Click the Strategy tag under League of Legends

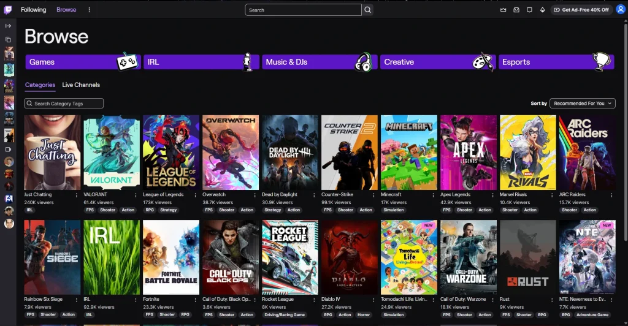tap(169, 210)
